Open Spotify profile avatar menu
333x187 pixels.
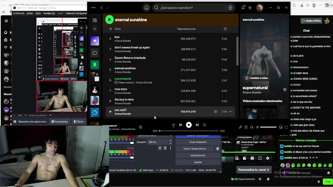coord(260,8)
